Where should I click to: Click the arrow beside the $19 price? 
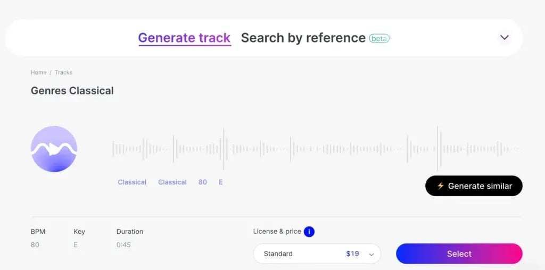point(371,255)
